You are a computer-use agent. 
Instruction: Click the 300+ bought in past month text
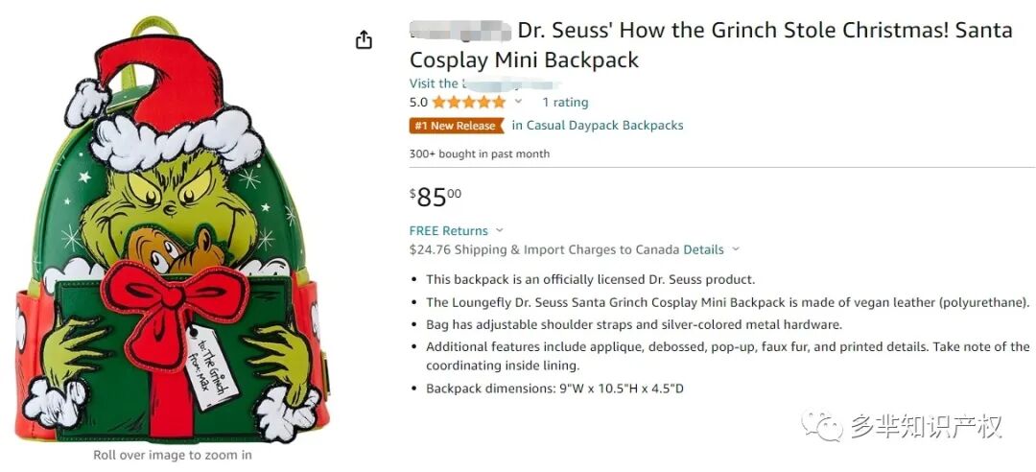tap(479, 154)
